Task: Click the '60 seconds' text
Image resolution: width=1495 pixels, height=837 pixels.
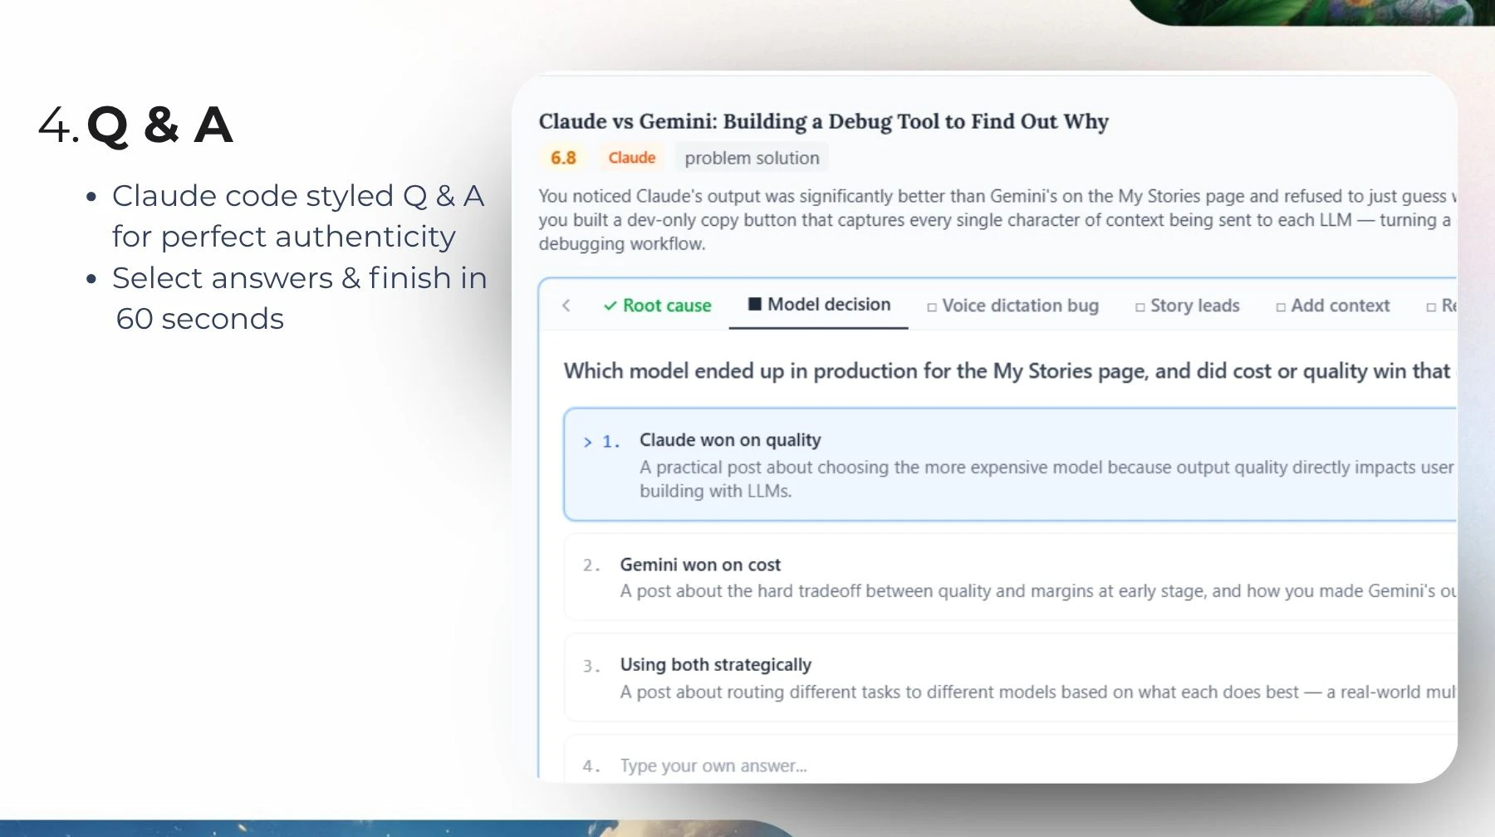Action: click(x=200, y=319)
